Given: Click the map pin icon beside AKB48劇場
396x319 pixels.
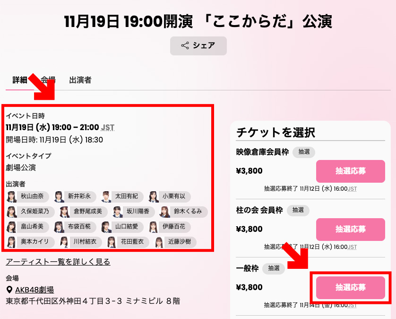Looking at the screenshot, I should [9, 290].
